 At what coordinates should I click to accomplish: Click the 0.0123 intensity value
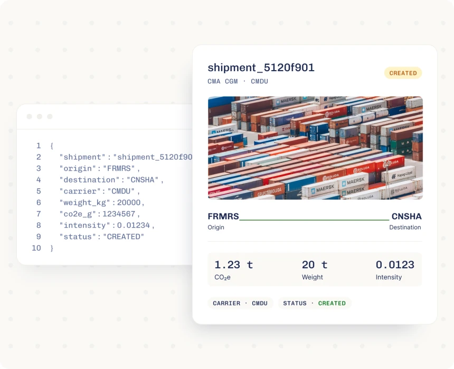coord(395,265)
